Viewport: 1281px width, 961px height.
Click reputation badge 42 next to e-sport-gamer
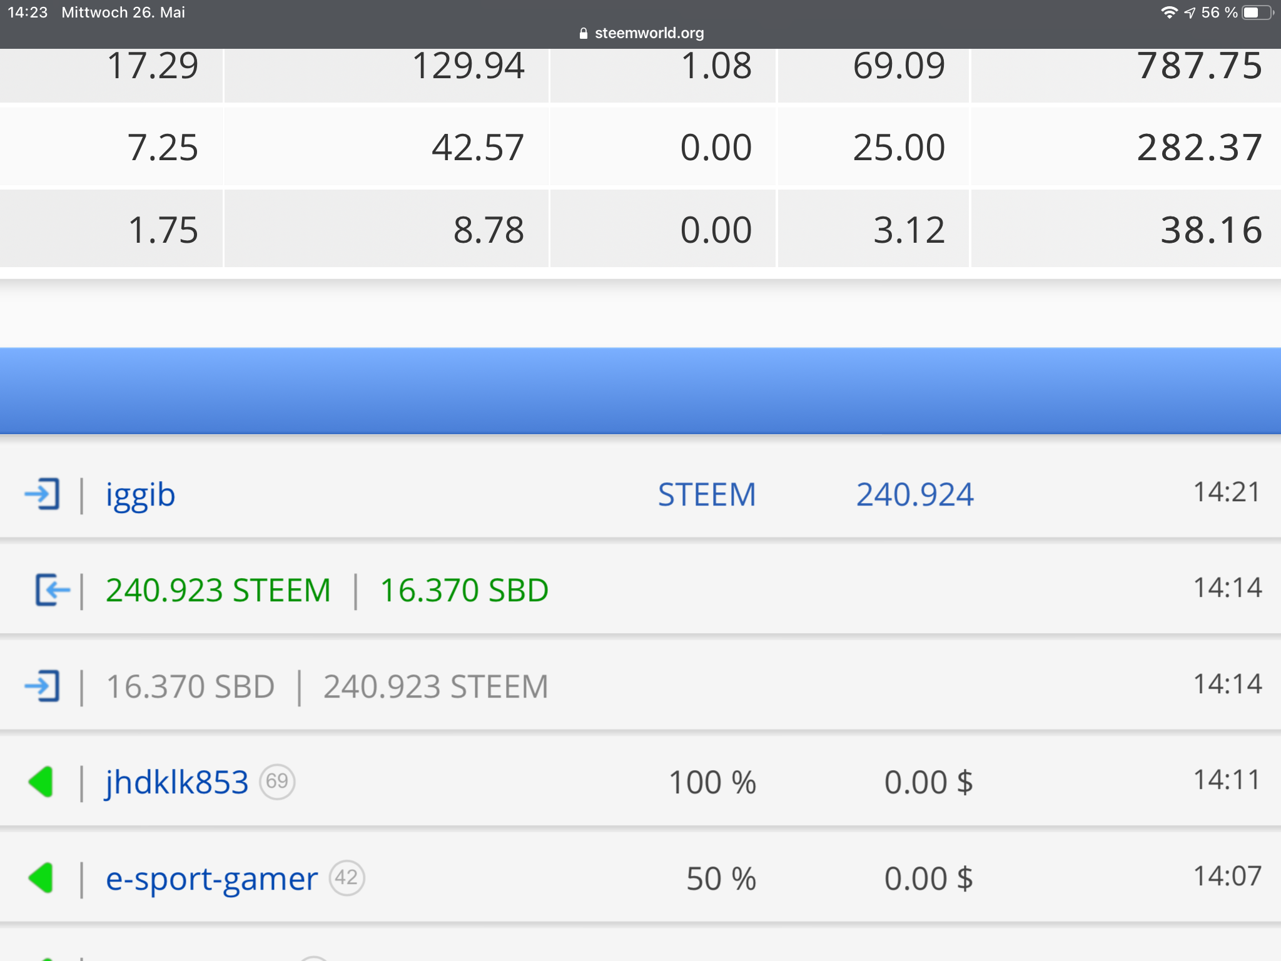pyautogui.click(x=347, y=878)
